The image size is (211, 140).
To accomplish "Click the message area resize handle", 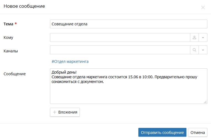I will [x=205, y=102].
